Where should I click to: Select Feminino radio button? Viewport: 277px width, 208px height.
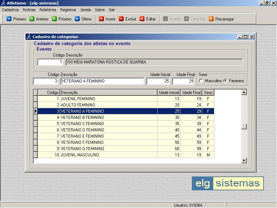[225, 81]
